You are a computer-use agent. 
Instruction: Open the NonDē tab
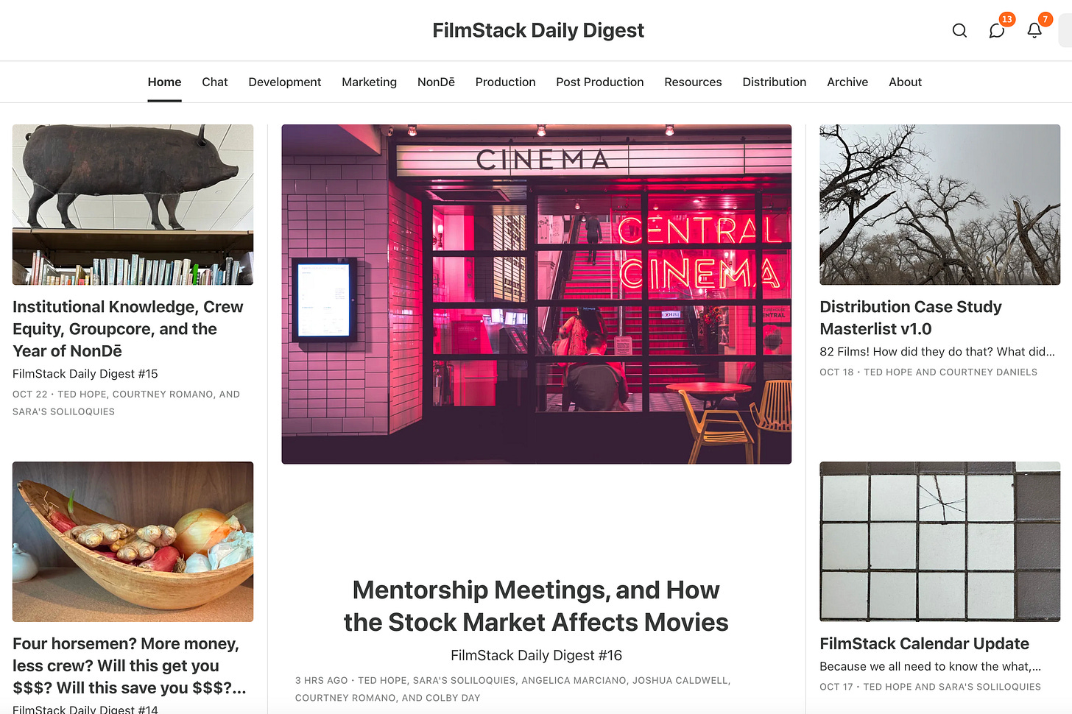(436, 82)
